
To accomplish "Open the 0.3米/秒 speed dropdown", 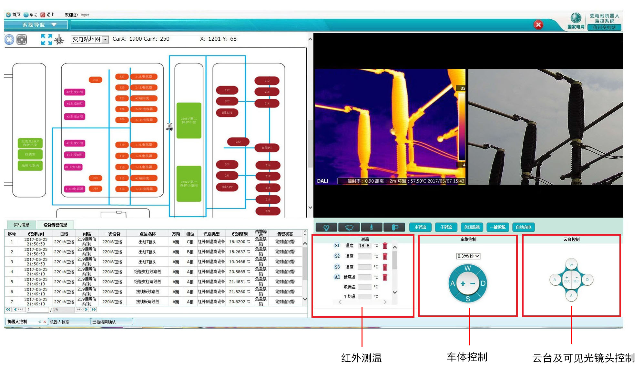I will [468, 256].
